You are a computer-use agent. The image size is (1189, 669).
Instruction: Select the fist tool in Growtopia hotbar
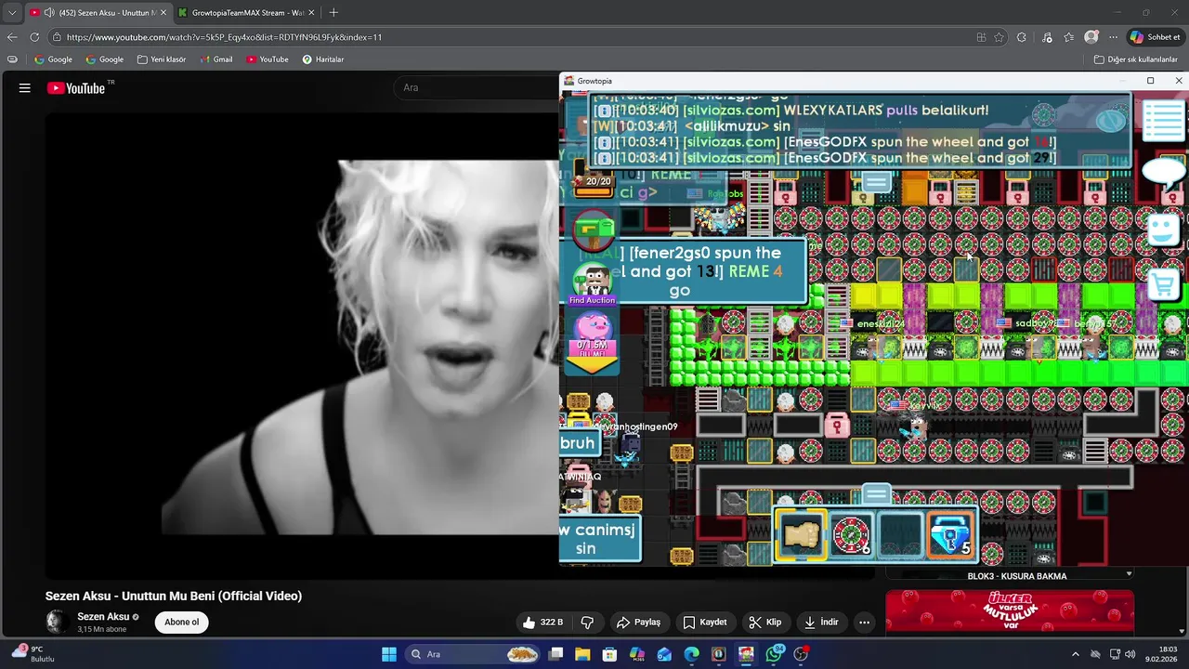point(801,536)
